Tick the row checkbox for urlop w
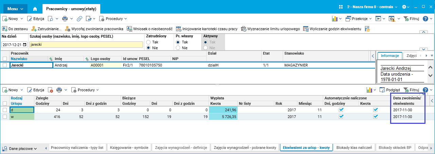Screen dimensions: 435x154 click(x=5, y=117)
